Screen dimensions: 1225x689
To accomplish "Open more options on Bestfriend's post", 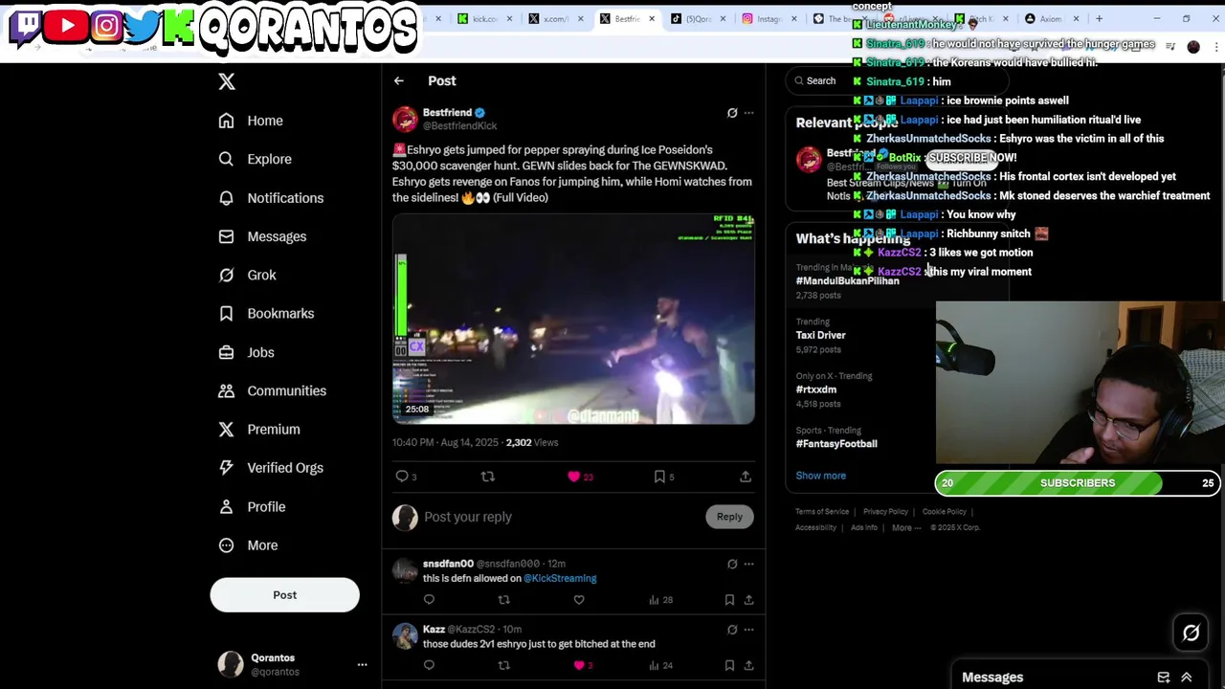I will [748, 113].
